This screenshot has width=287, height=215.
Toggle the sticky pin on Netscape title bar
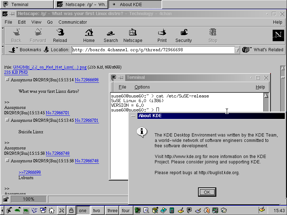pyautogui.click(x=12, y=14)
